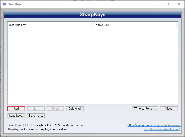
Task: Click the disabled Delete button
Action: click(55, 109)
